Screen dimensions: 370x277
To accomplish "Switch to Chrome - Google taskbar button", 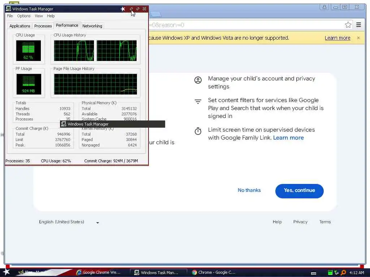I will [x=216, y=272].
